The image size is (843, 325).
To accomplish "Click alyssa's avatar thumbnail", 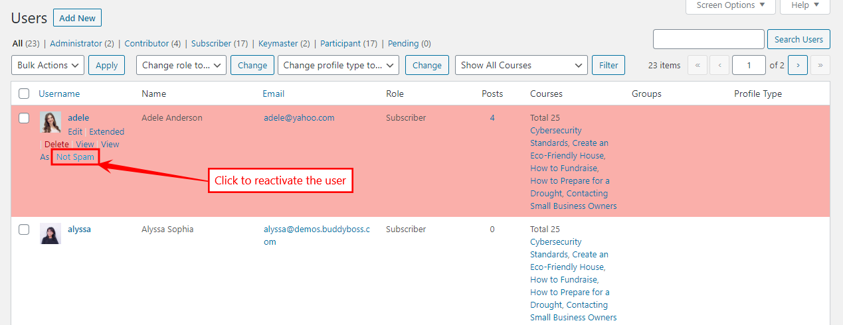I will point(50,233).
